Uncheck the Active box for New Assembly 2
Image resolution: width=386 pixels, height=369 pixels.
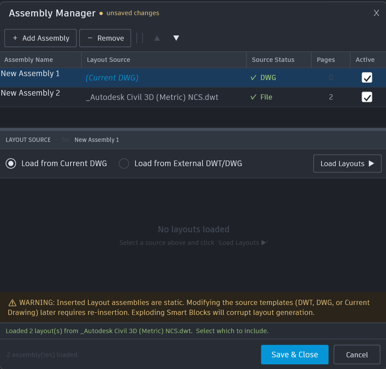click(367, 97)
